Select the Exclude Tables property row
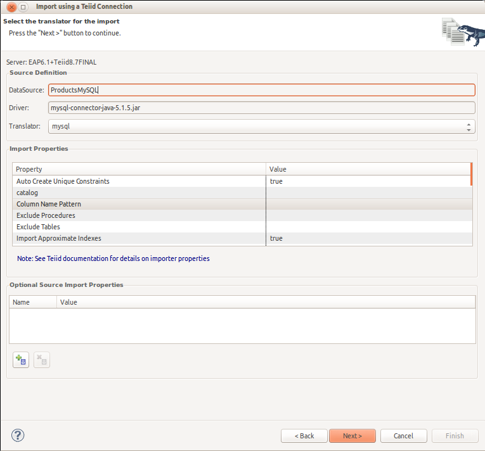This screenshot has width=485, height=451. pyautogui.click(x=139, y=227)
